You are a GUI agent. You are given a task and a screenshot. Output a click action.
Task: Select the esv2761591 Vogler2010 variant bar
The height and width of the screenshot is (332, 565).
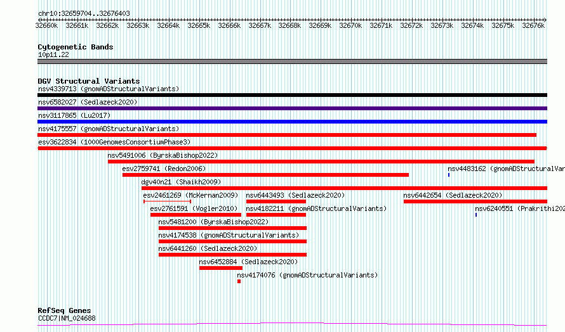click(x=196, y=215)
